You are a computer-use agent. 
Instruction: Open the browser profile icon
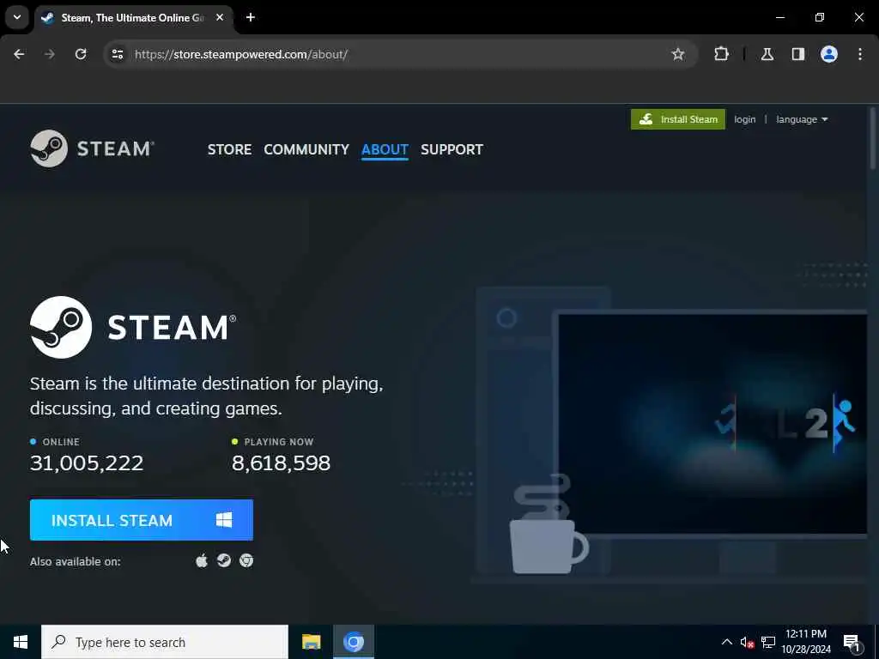pyautogui.click(x=829, y=54)
